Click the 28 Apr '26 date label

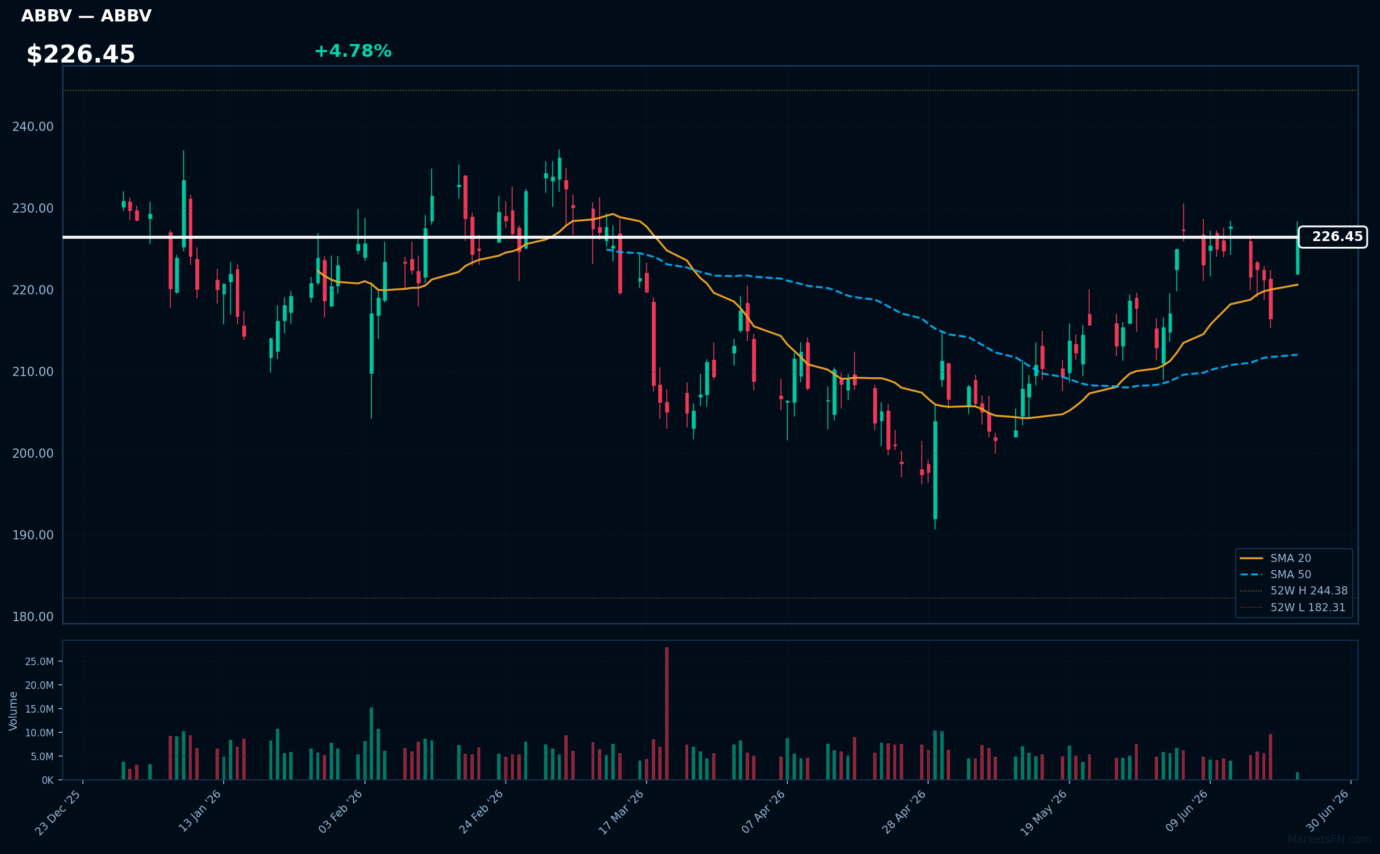pyautogui.click(x=904, y=812)
